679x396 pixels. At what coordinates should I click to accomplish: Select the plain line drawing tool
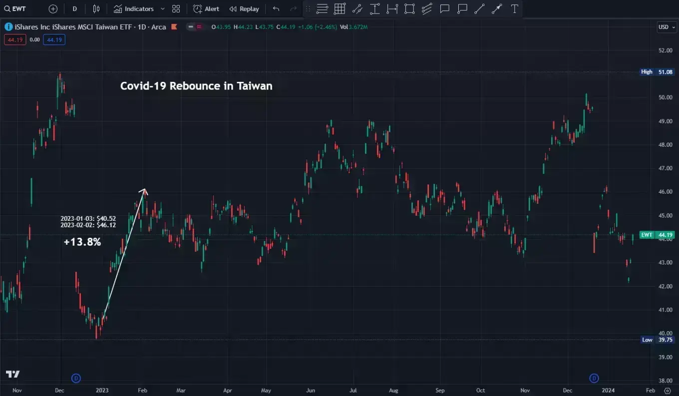pyautogui.click(x=479, y=8)
